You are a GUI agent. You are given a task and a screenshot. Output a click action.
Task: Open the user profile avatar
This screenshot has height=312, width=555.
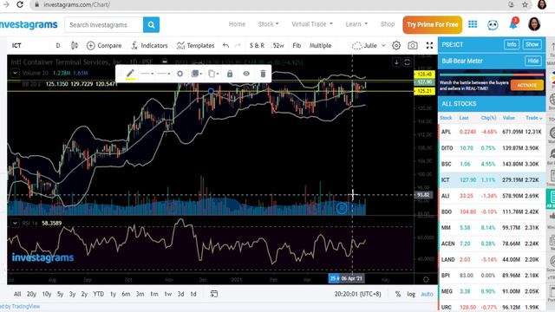534,24
